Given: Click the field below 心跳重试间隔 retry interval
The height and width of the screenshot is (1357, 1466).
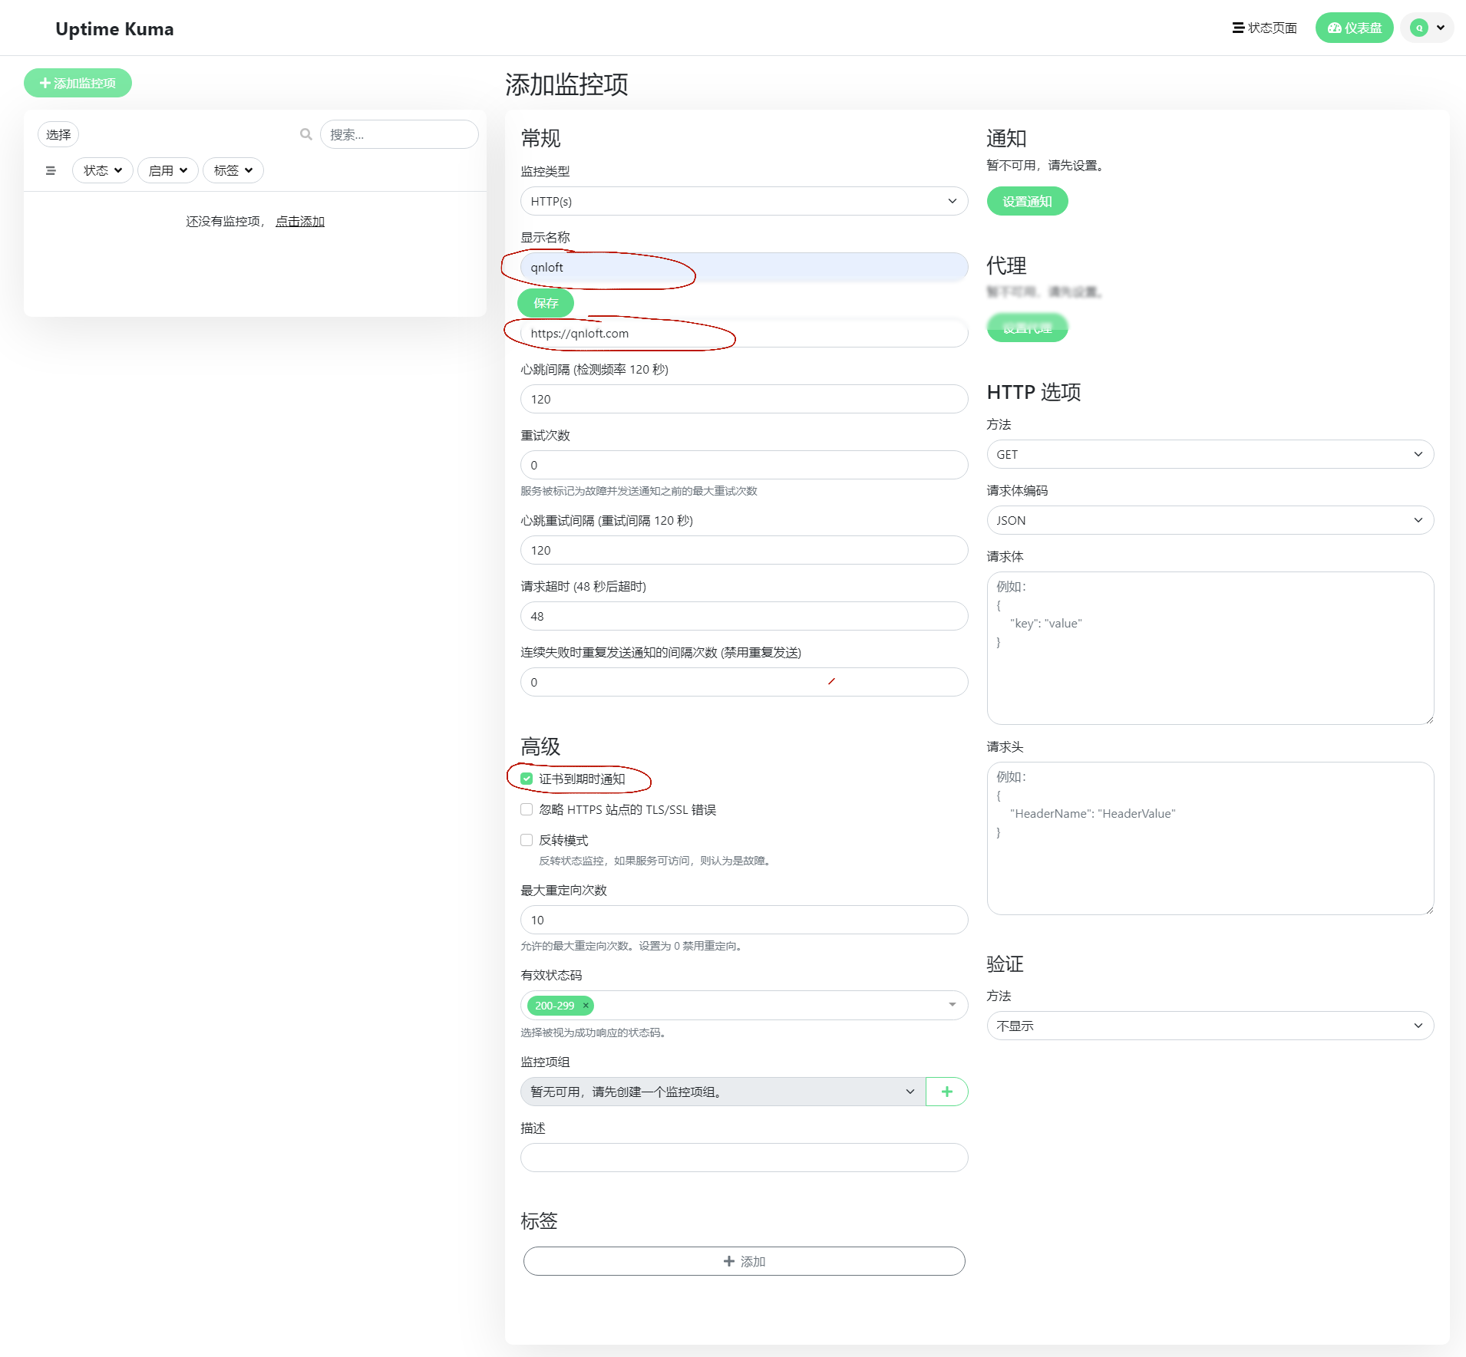Looking at the screenshot, I should tap(745, 550).
